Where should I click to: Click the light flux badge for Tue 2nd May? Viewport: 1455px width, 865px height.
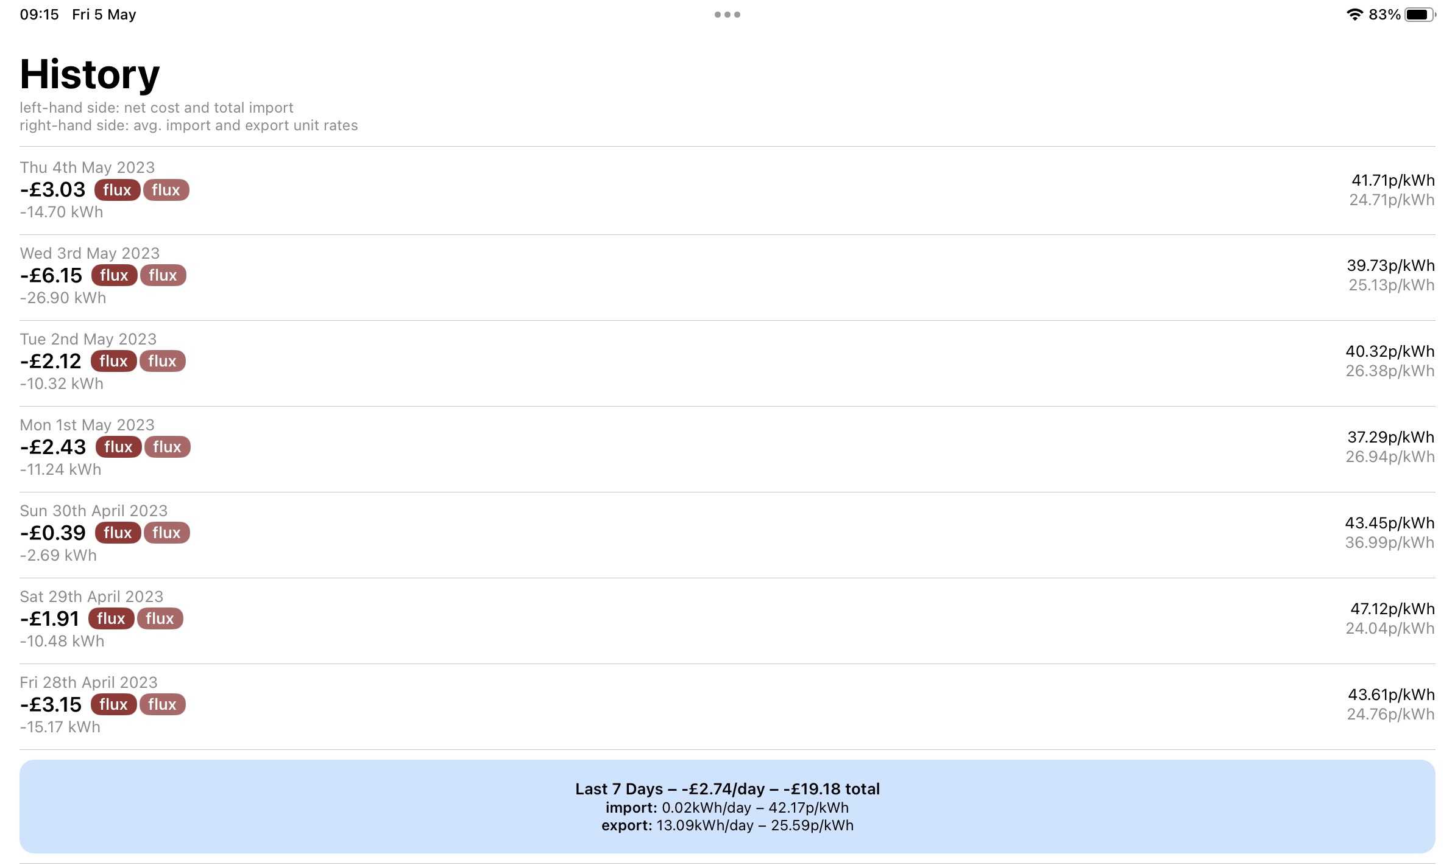coord(162,361)
